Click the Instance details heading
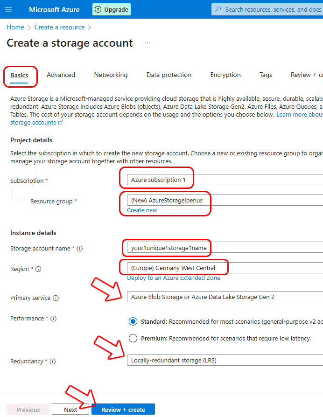Image resolution: width=323 pixels, height=417 pixels. coord(33,233)
